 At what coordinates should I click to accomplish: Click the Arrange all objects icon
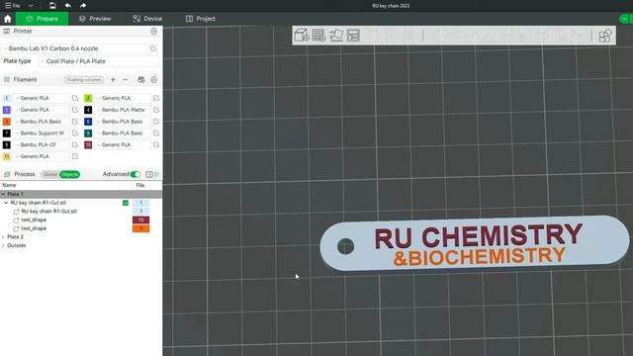pos(353,36)
